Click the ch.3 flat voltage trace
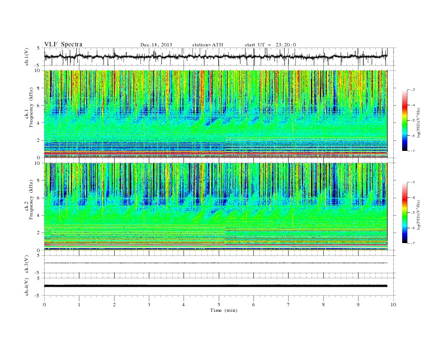Image resolution: width=443 pixels, height=342 pixels. click(216, 263)
